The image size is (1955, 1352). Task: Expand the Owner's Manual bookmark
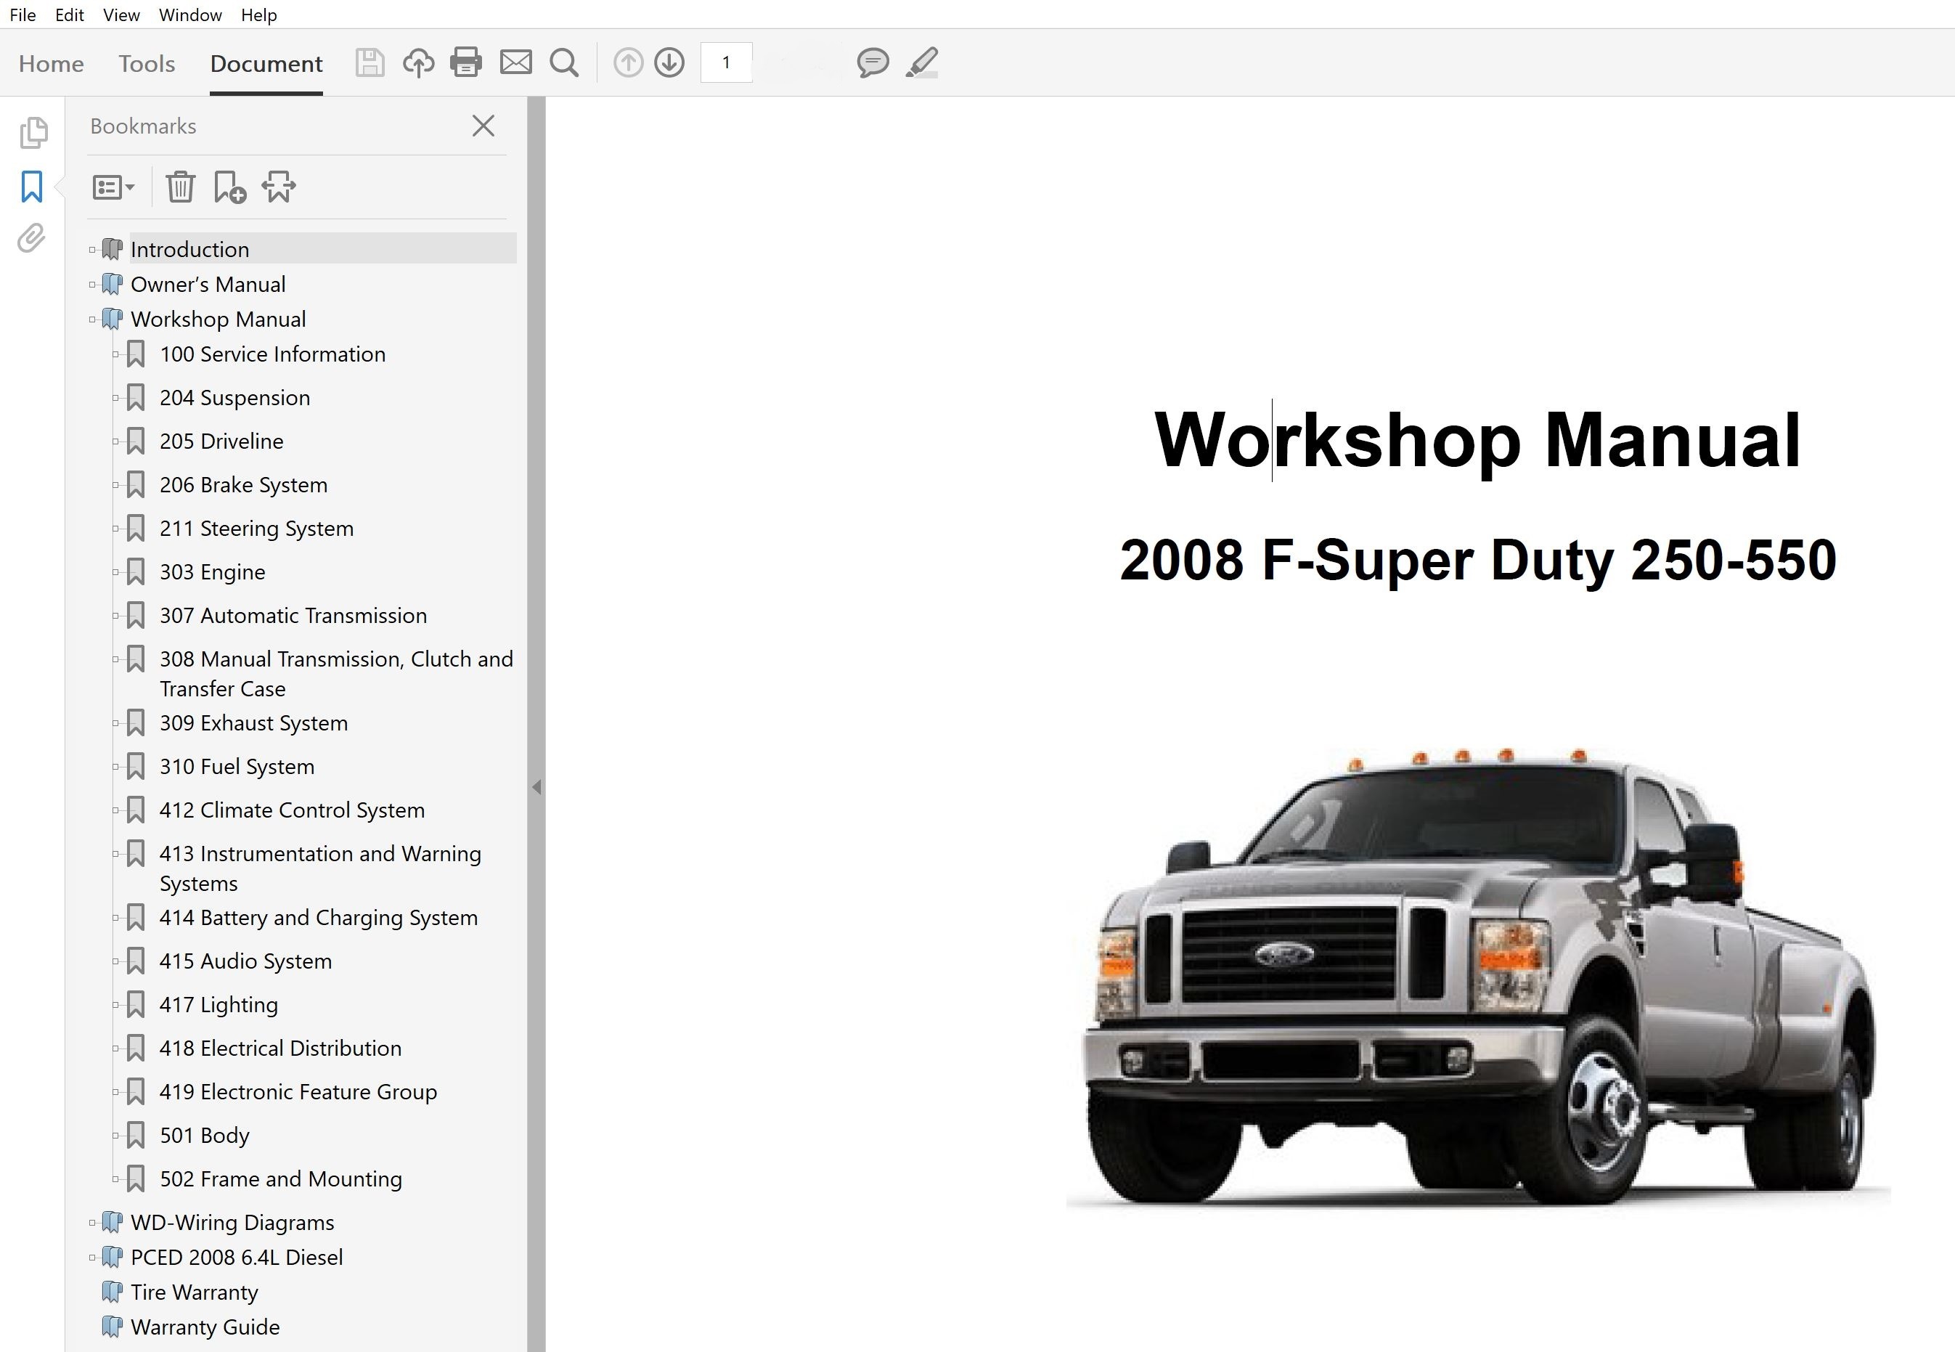(x=92, y=285)
